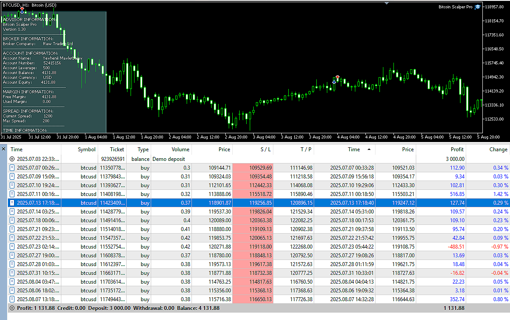Click the loss value -16.82
This screenshot has height=320, width=510.
click(457, 273)
